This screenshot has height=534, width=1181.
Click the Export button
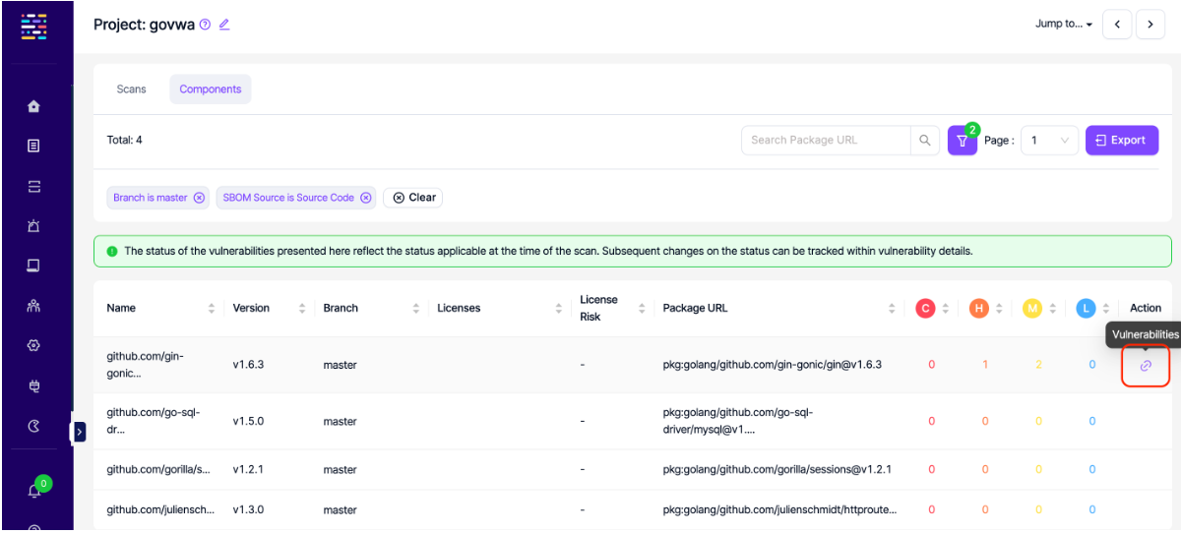click(1121, 141)
